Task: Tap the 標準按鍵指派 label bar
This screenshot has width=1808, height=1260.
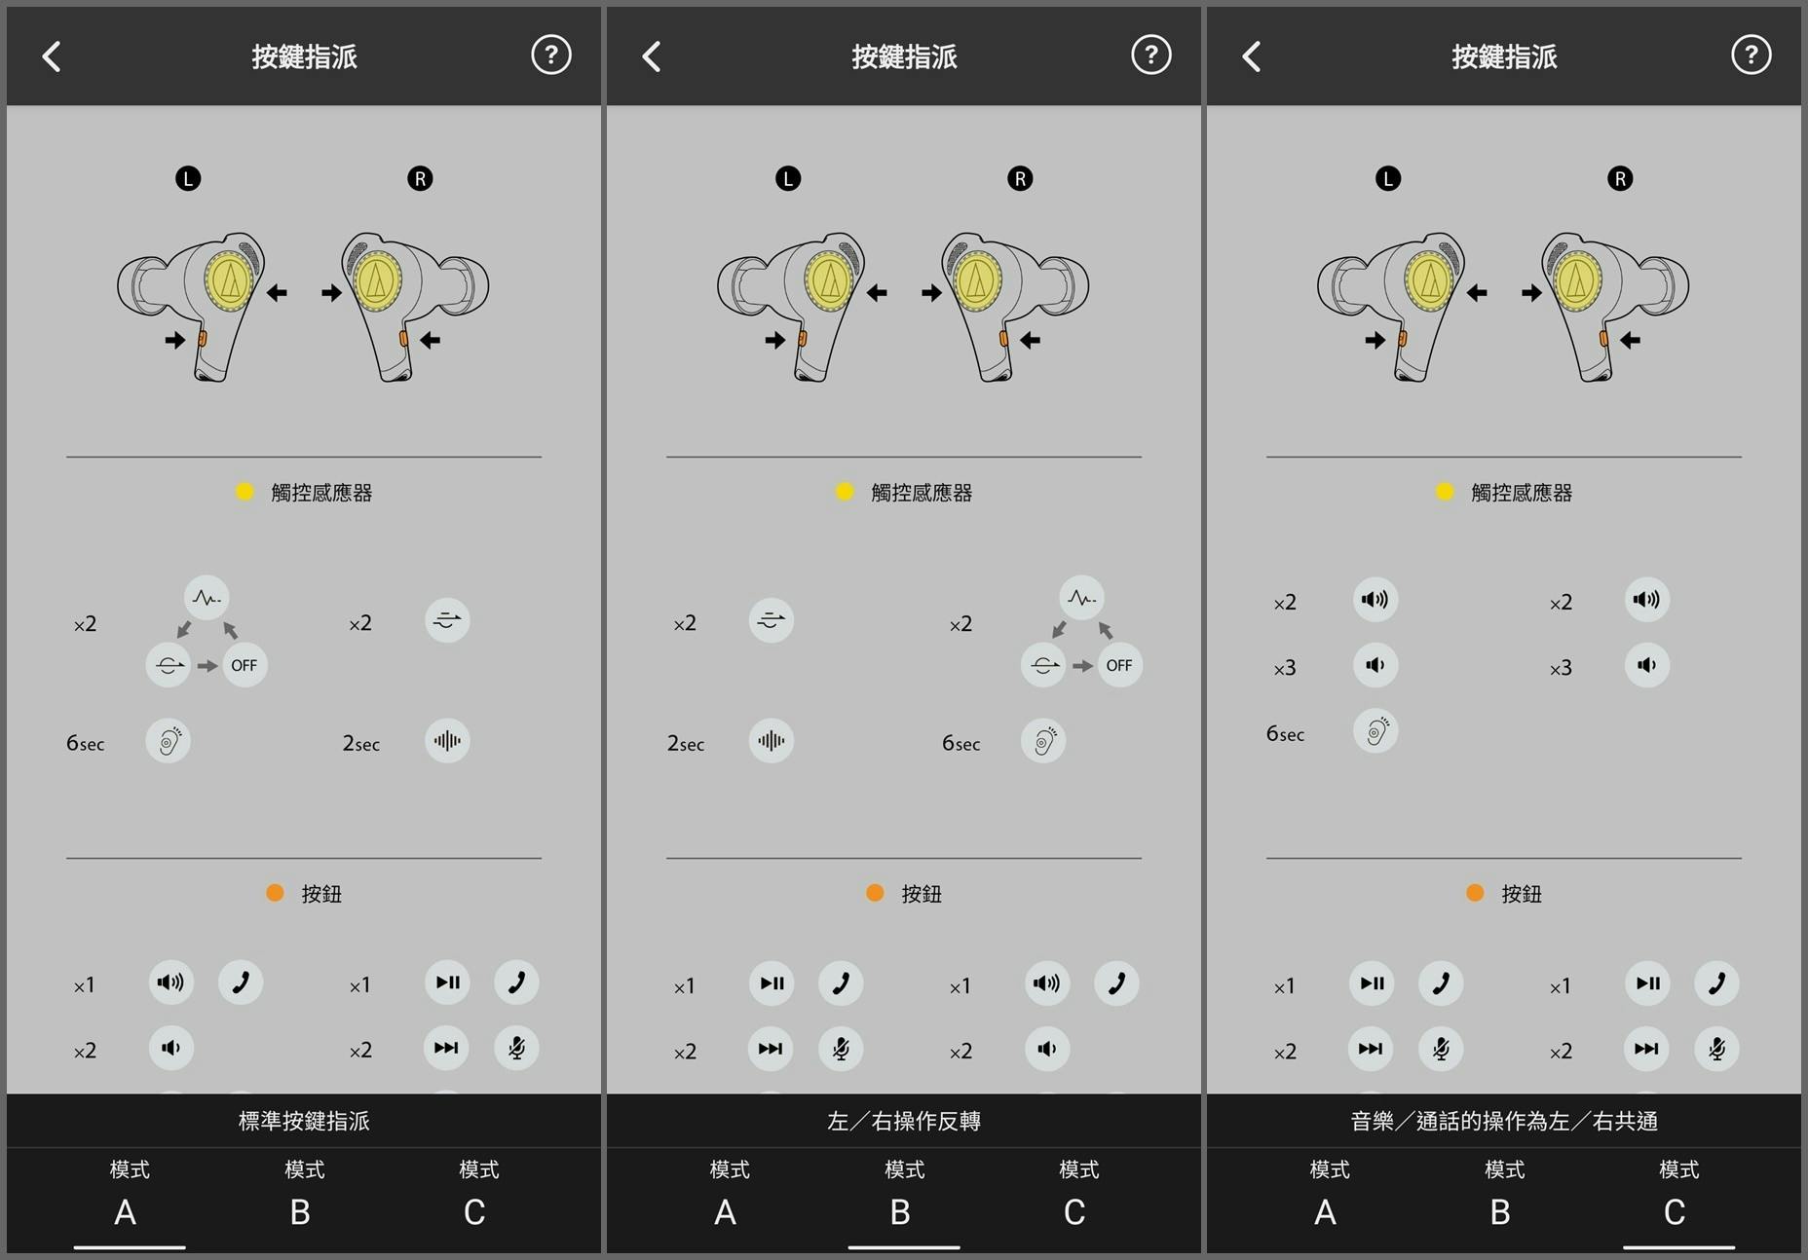Action: pos(304,1121)
